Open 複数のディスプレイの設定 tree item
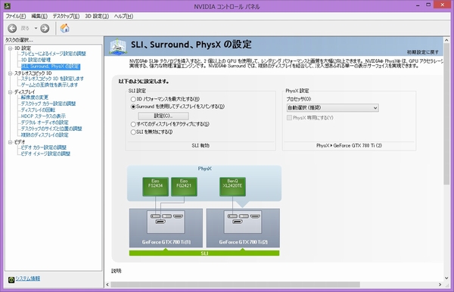The image size is (454, 292). tap(45, 135)
